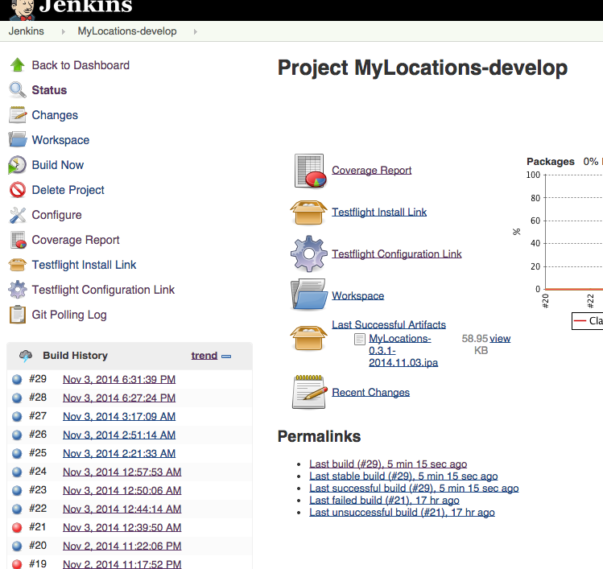Image resolution: width=603 pixels, height=569 pixels.
Task: Click the large Workspace folder icon
Action: tap(309, 295)
